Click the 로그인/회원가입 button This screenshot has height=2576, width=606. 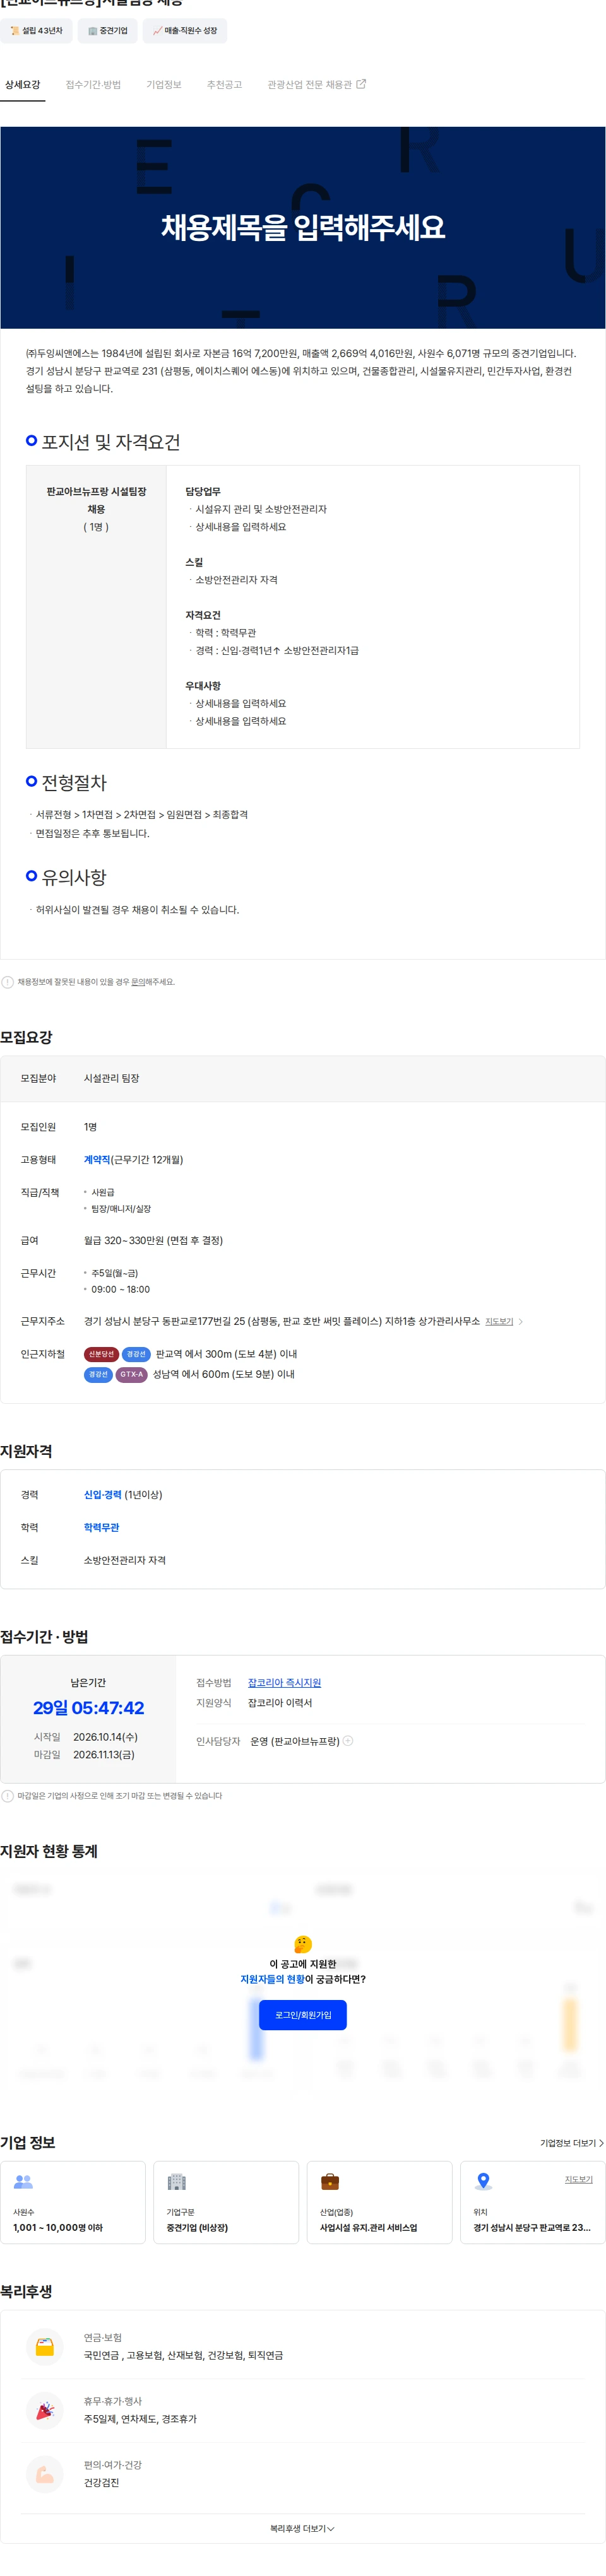coord(303,2015)
